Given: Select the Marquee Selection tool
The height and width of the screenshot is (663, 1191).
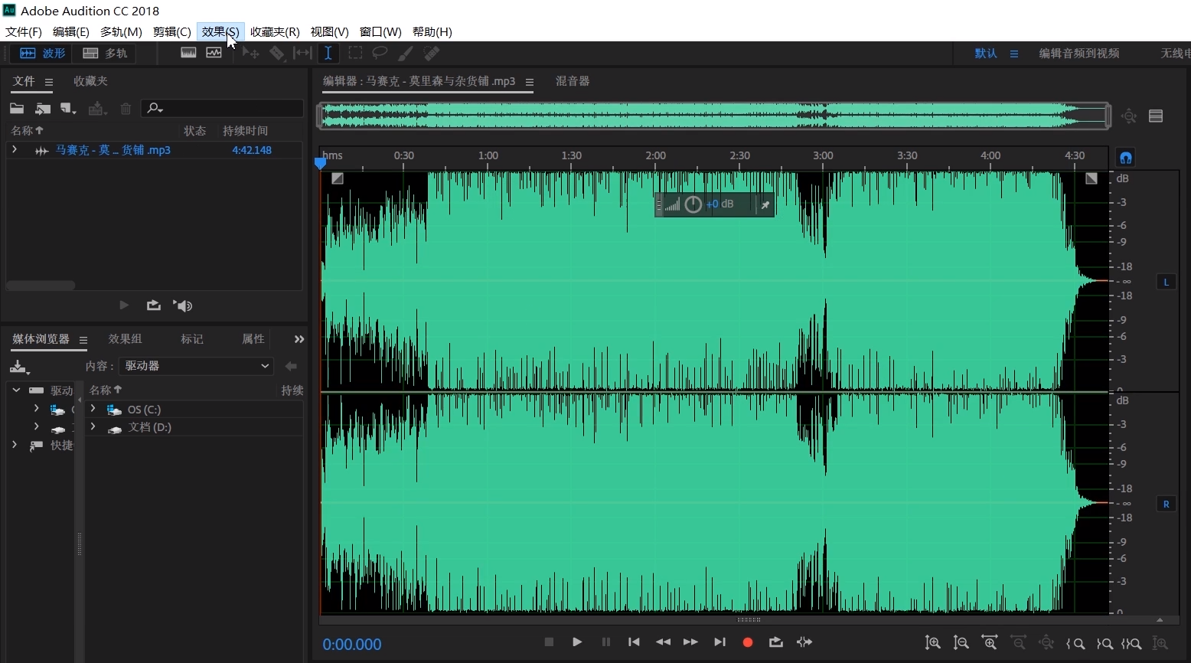Looking at the screenshot, I should [x=355, y=53].
